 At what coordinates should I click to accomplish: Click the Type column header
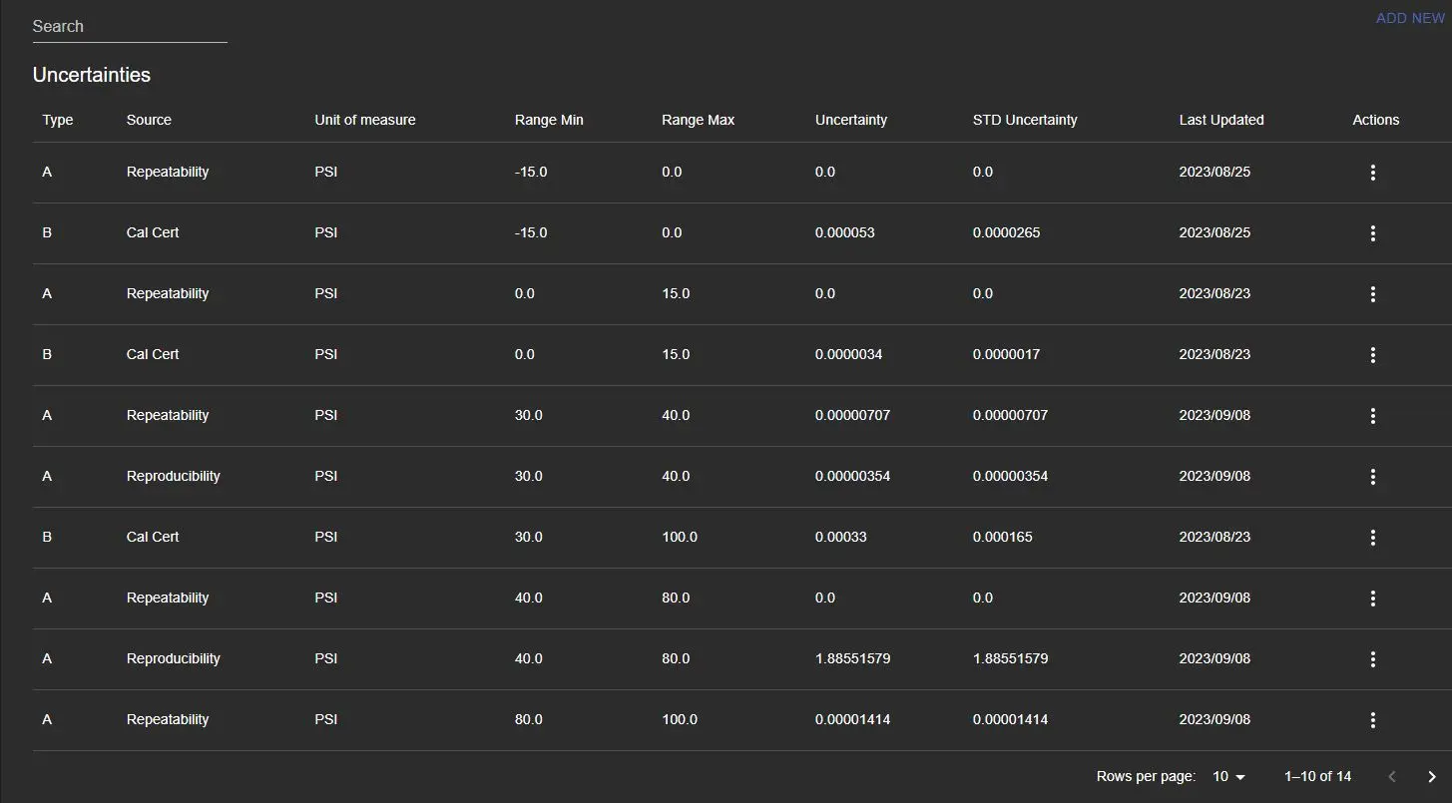click(x=58, y=120)
